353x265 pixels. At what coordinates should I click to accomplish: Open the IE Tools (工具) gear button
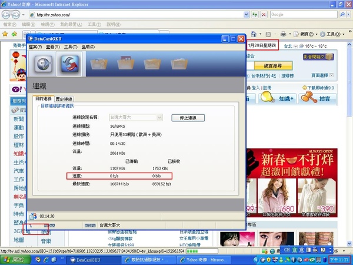click(x=332, y=34)
